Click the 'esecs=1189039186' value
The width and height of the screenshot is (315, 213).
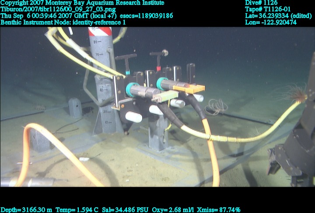pyautogui.click(x=146, y=16)
